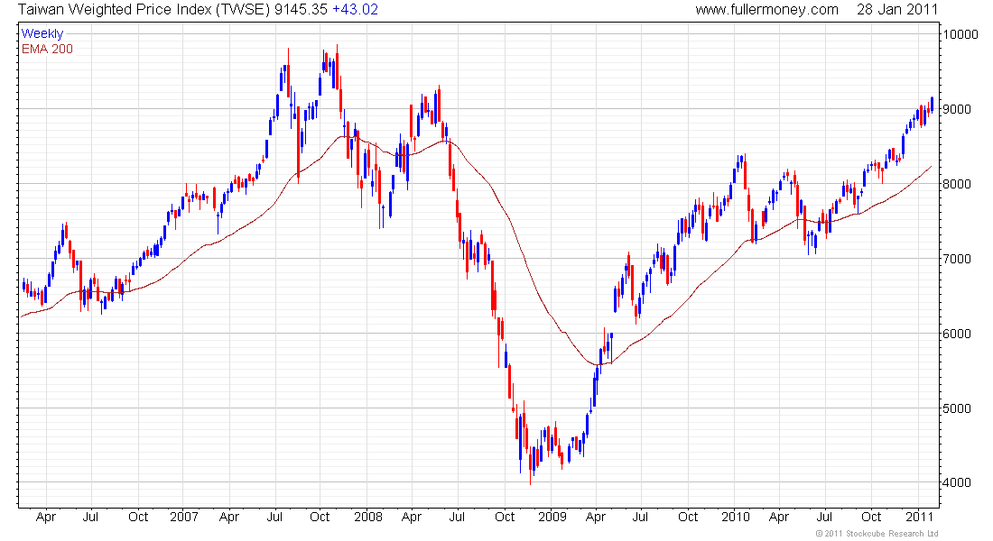Click the Oct label just before 2010
This screenshot has width=993, height=541.
coord(689,517)
